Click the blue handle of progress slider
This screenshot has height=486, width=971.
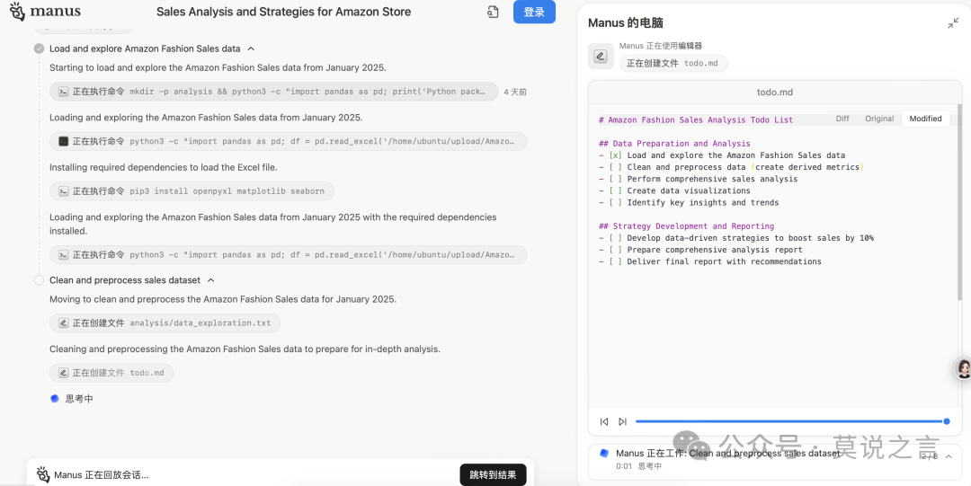click(946, 421)
